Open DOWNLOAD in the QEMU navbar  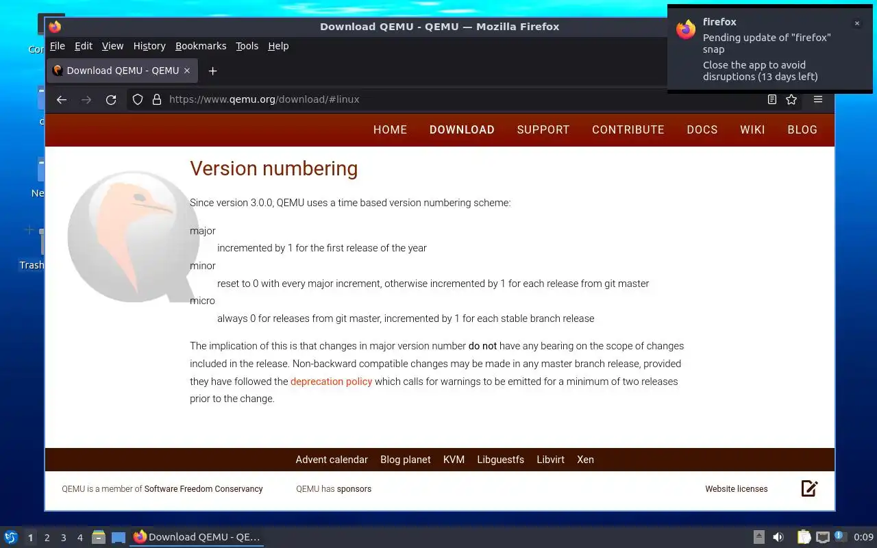462,129
